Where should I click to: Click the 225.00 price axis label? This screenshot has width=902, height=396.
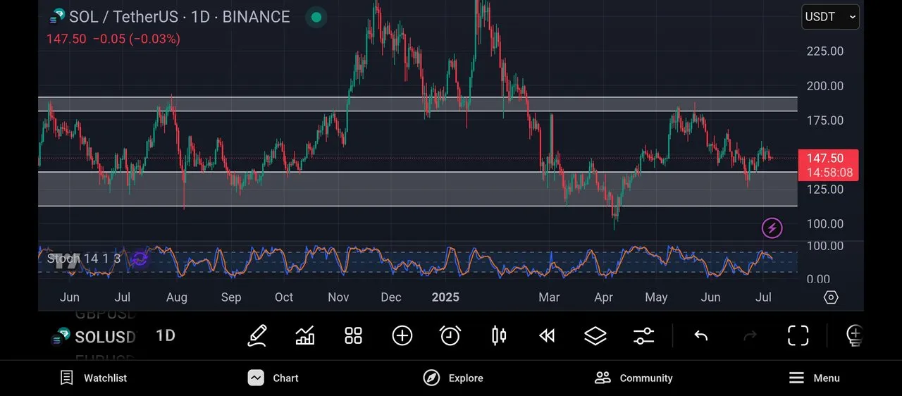point(825,51)
